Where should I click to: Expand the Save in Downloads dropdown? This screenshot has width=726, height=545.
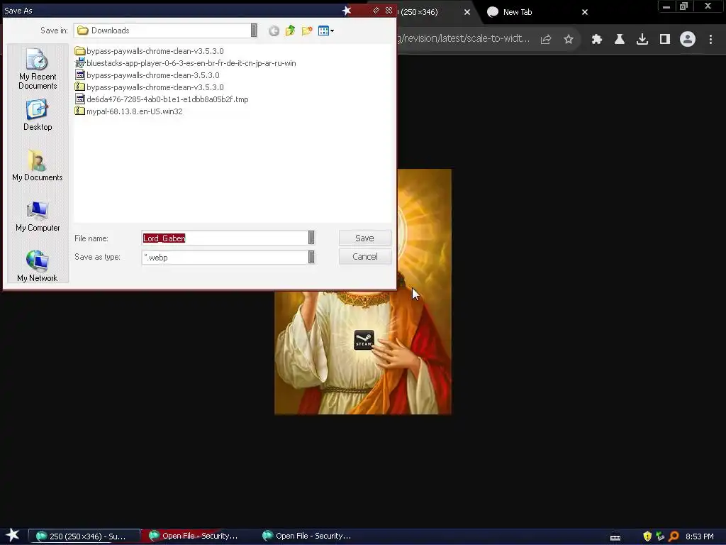254,30
